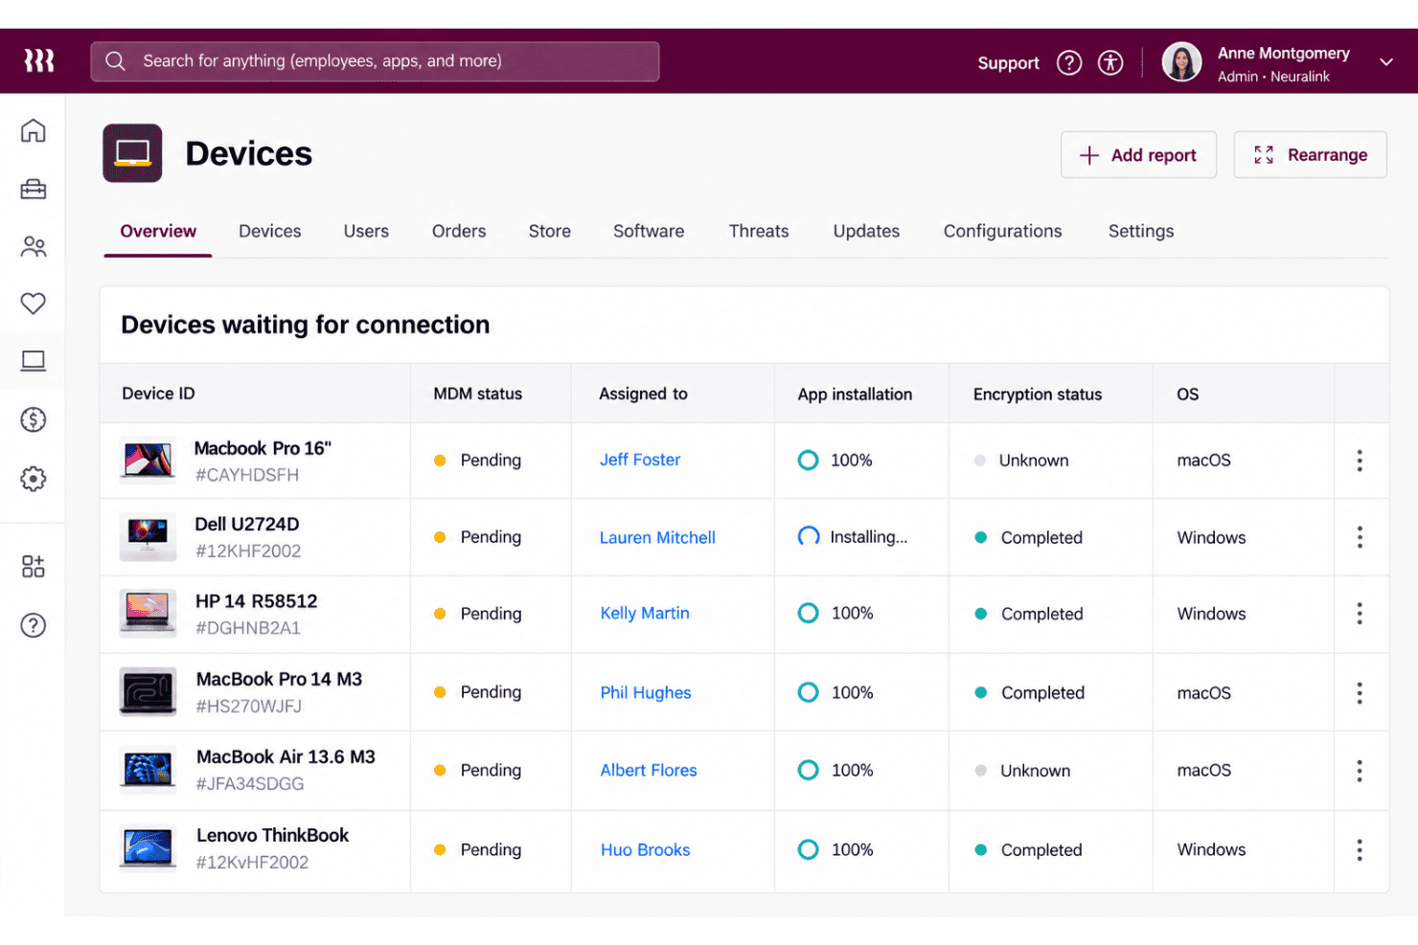The width and height of the screenshot is (1418, 945).
Task: Click the Dell U2724D device thumbnail
Action: (148, 537)
